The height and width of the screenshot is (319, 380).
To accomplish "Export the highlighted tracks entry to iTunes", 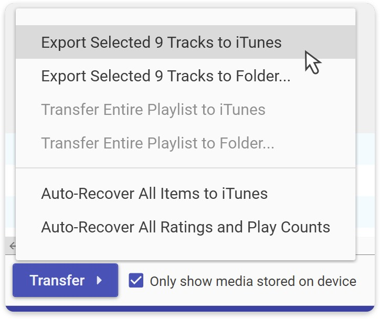I will point(161,42).
